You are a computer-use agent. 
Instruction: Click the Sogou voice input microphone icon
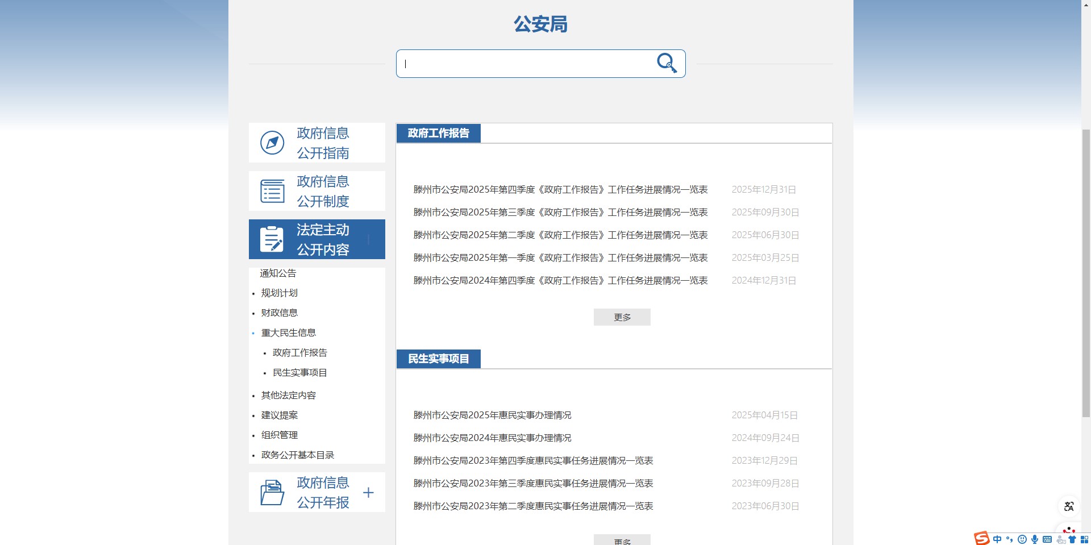coord(1035,540)
